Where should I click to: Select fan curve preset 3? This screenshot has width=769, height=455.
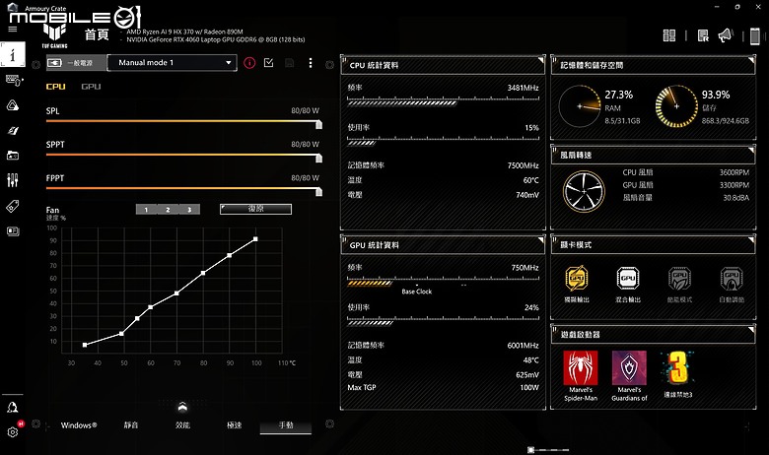click(x=189, y=210)
